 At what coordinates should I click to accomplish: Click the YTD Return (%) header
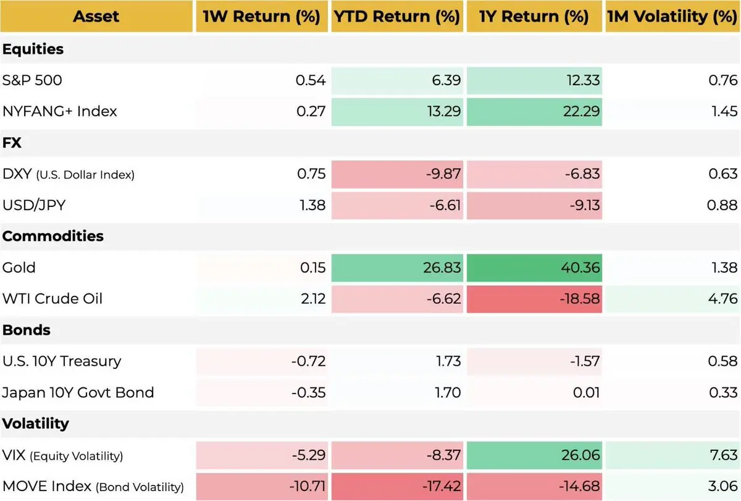point(397,17)
